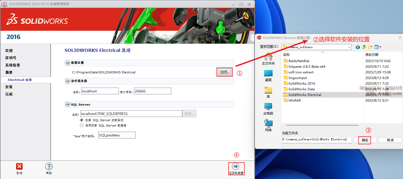Open 摘要 step in left navigation
Image resolution: width=403 pixels, height=179 pixels.
(9, 72)
